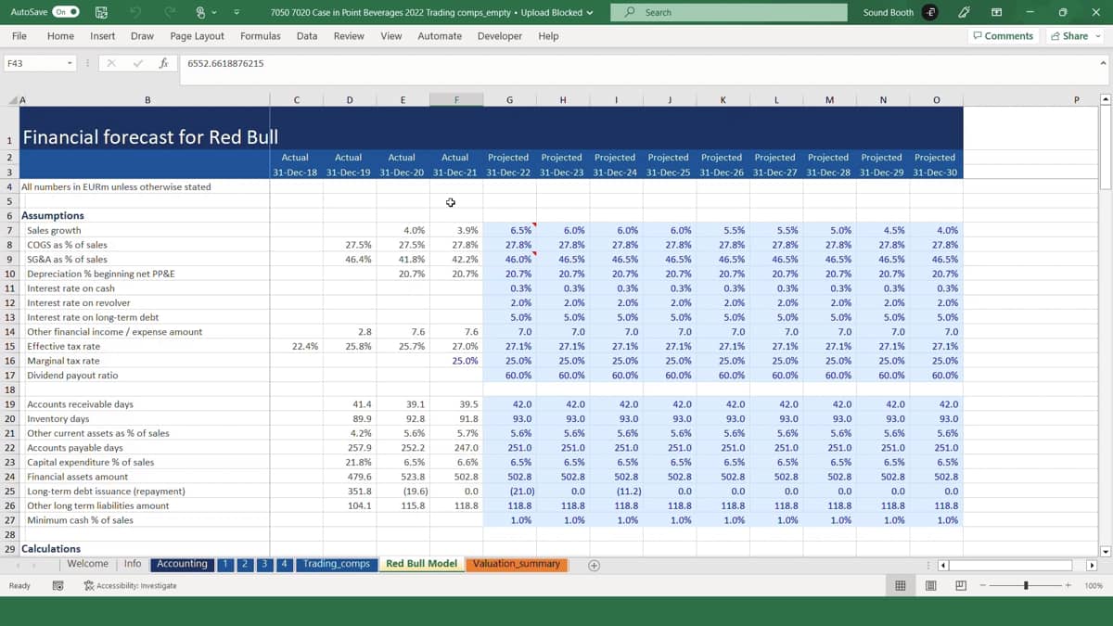Click the Select All corner triangle

pos(12,100)
